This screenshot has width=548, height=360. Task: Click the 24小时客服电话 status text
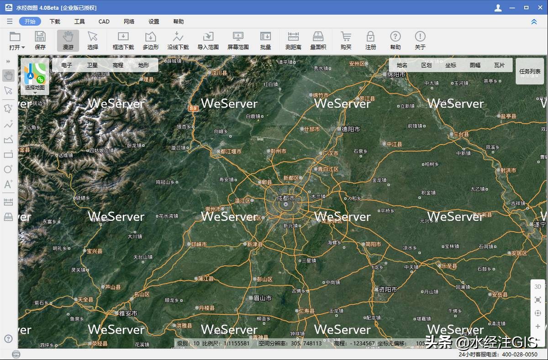click(x=498, y=354)
